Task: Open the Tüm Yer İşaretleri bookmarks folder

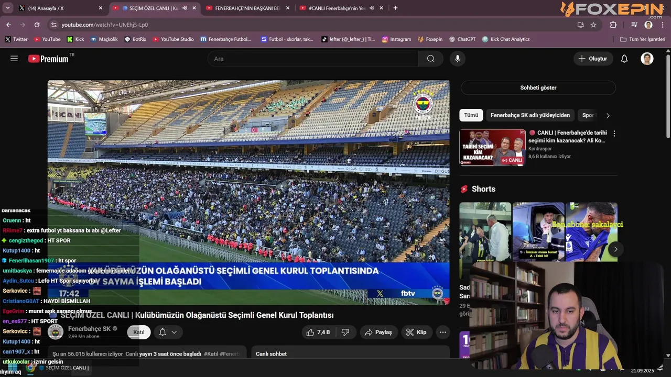Action: 642,39
